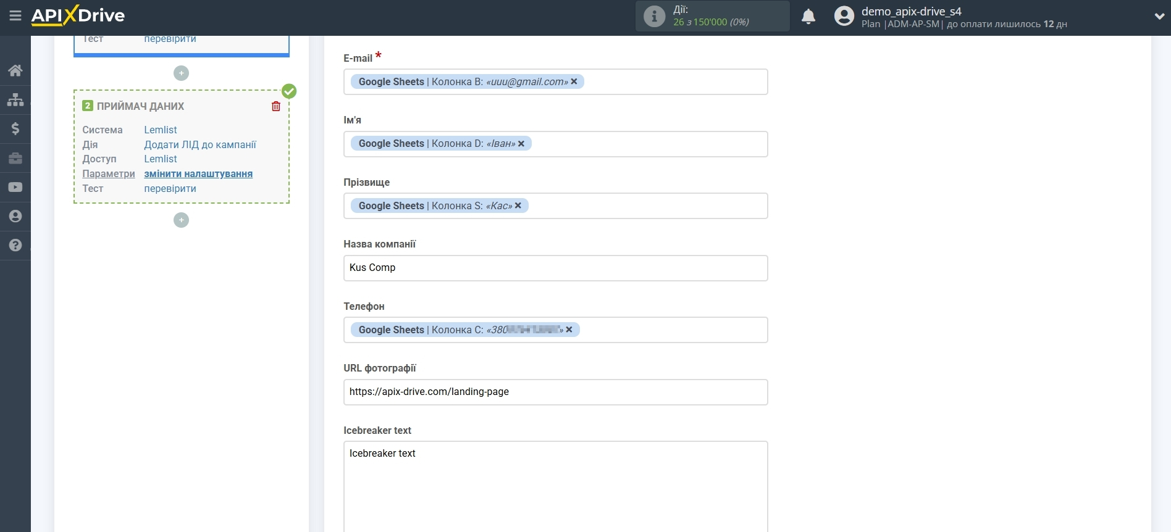1171x532 pixels.
Task: Open the briefcase sidebar icon
Action: pos(15,158)
